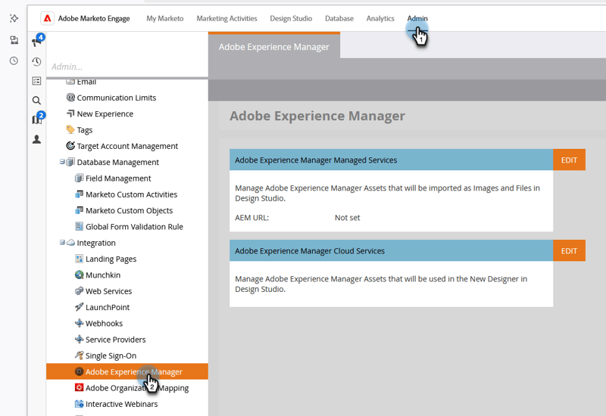606x416 pixels.
Task: Open the guide map icon with badge 2
Action: point(37,119)
